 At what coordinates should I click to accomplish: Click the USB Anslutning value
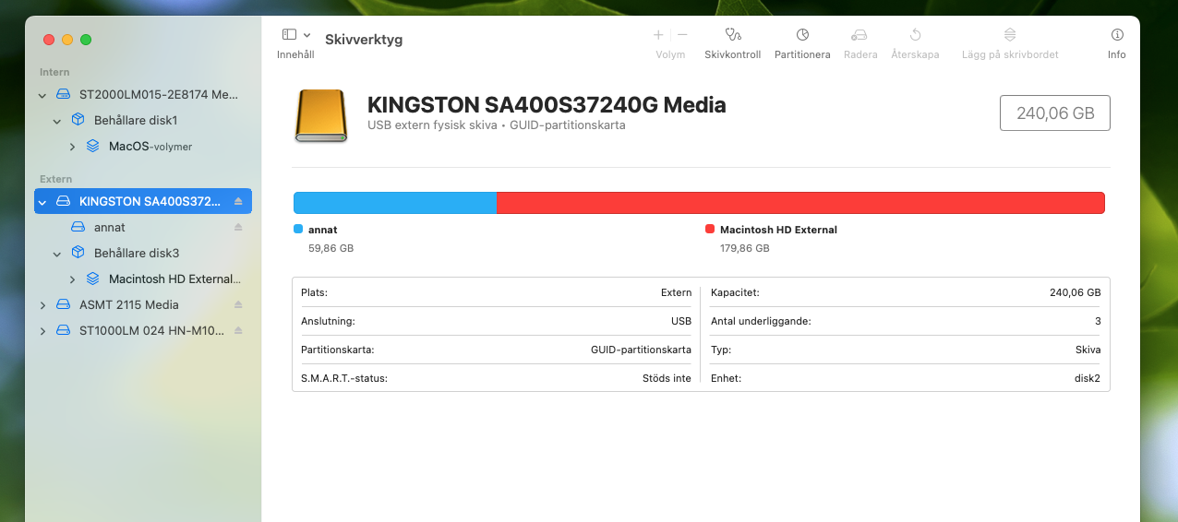(x=681, y=321)
